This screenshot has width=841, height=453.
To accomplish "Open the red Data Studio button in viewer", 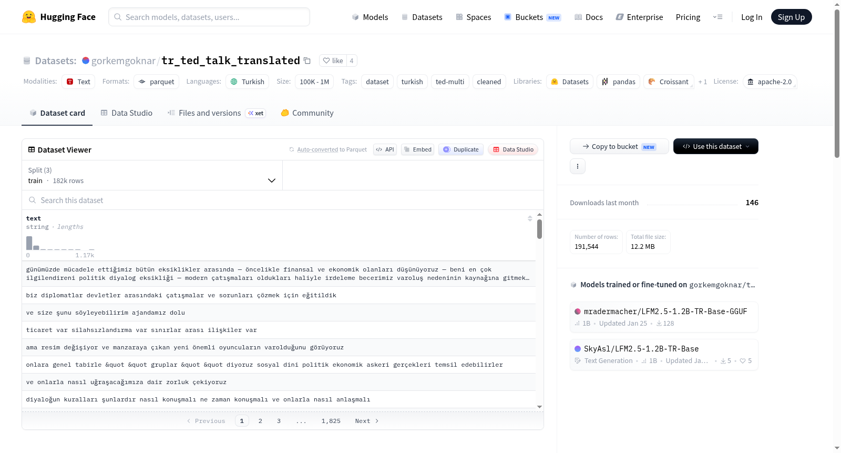I will coord(513,149).
